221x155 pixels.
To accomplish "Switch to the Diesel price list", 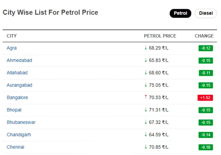I will click(206, 13).
